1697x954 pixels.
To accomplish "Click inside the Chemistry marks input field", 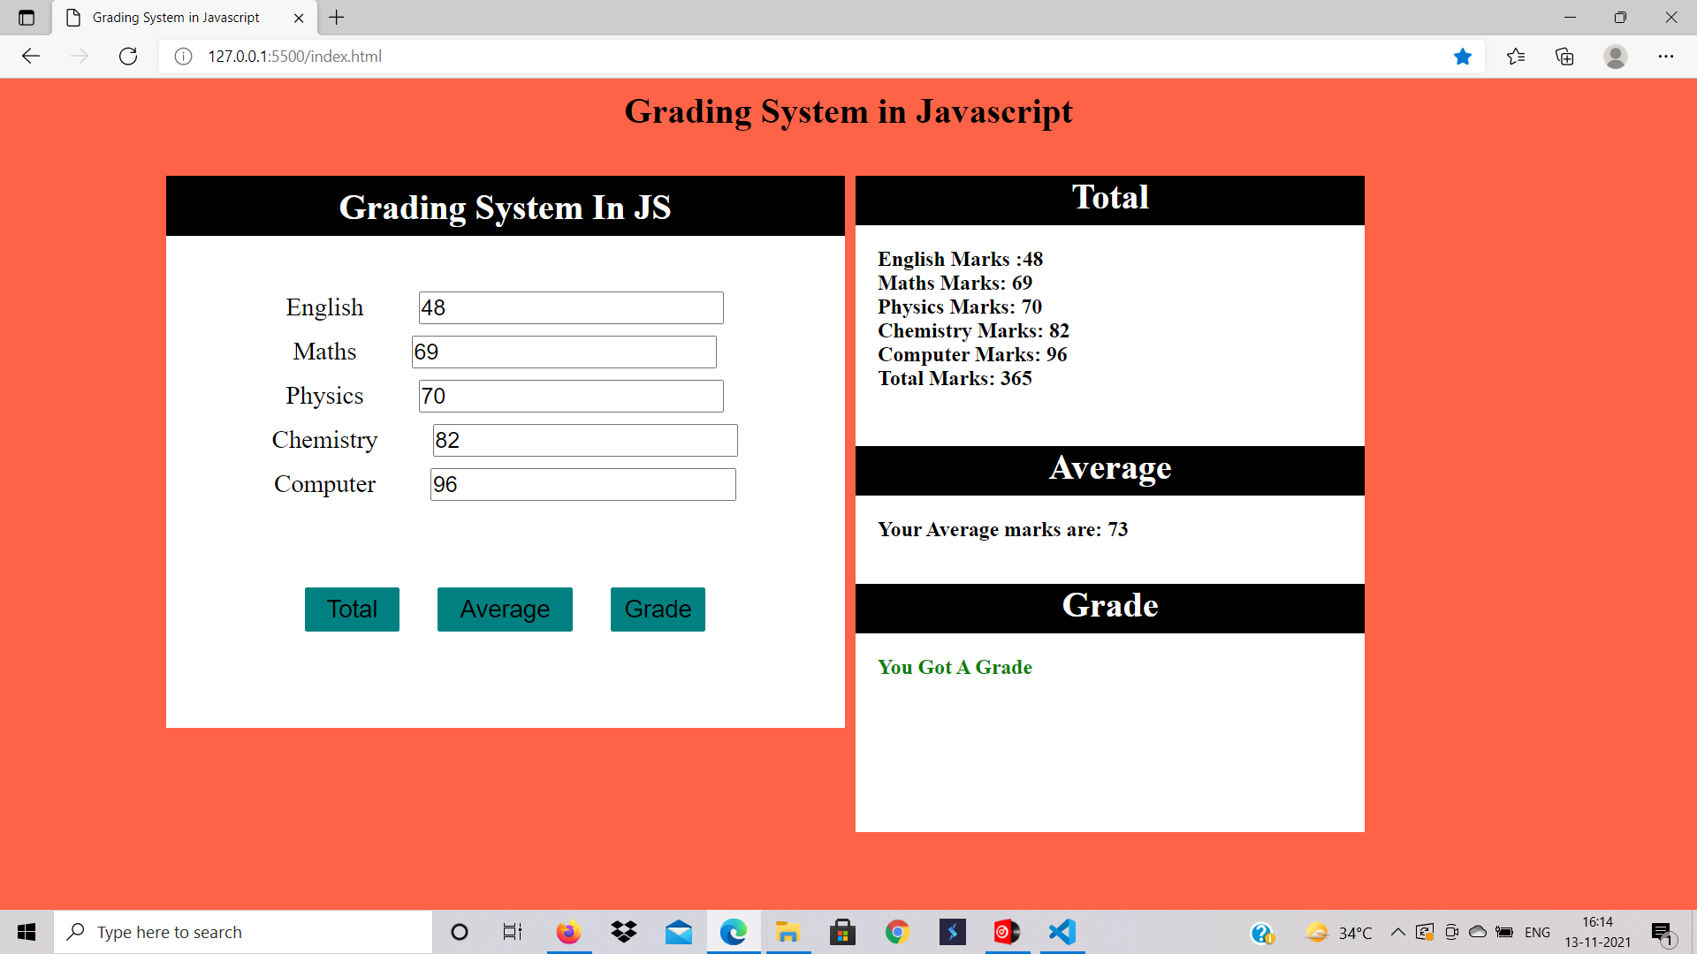I will [583, 440].
